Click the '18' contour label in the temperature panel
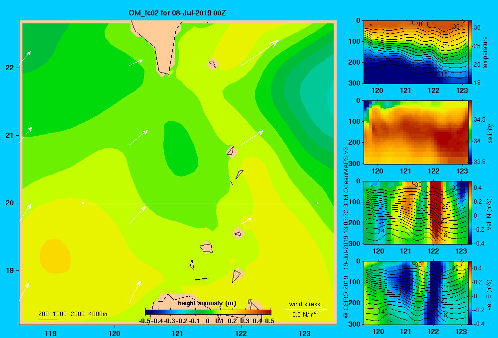Image resolution: width=498 pixels, height=338 pixels. pos(444,74)
